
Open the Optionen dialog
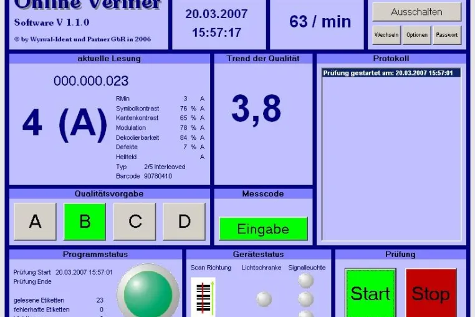(x=417, y=35)
